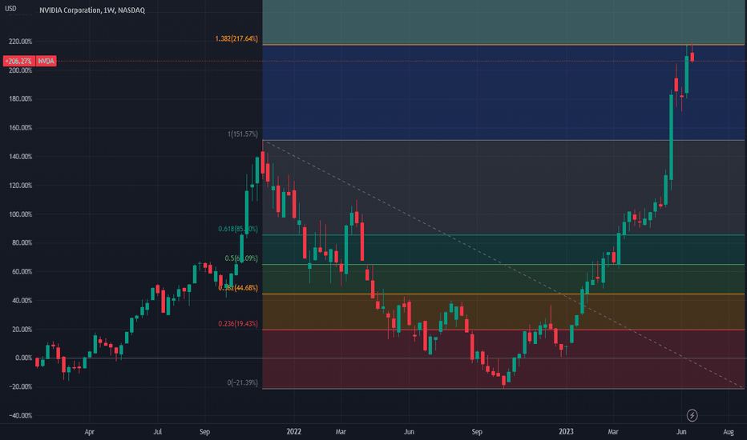This screenshot has width=747, height=440.
Task: Click the 220.00% price axis label
Action: (21, 42)
